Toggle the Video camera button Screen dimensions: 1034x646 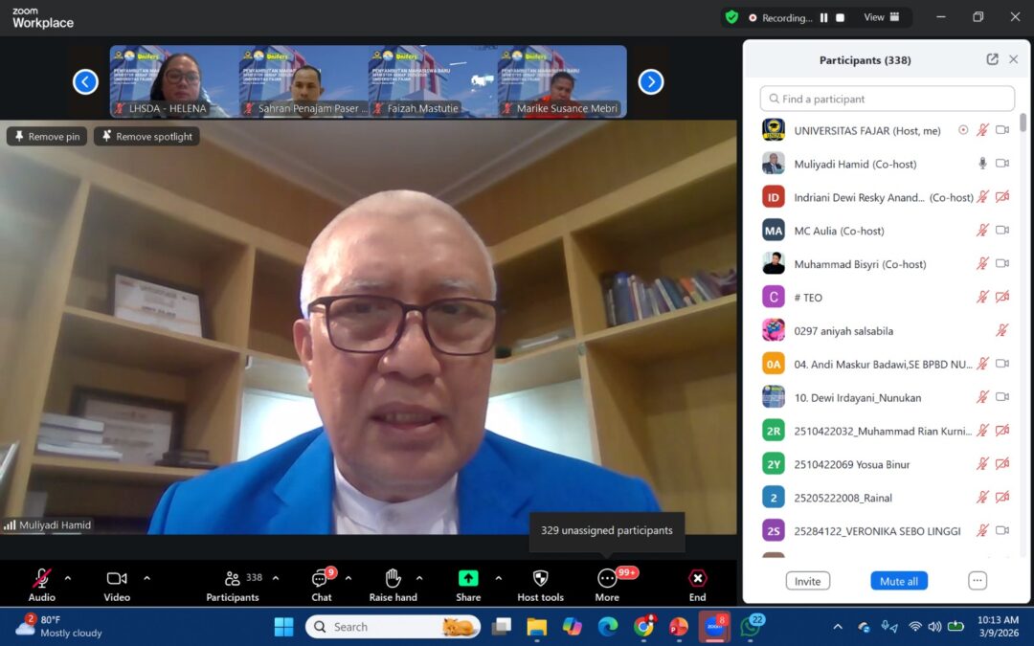tap(117, 579)
